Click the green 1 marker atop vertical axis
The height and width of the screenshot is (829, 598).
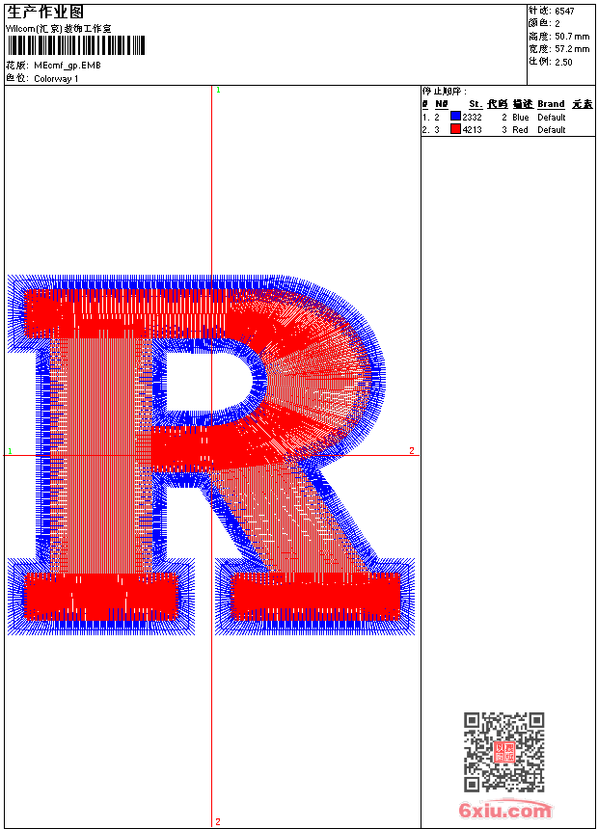pos(218,91)
